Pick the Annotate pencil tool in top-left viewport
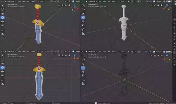Image resolution: width=176 pixels, height=104 pixels. tap(2, 30)
